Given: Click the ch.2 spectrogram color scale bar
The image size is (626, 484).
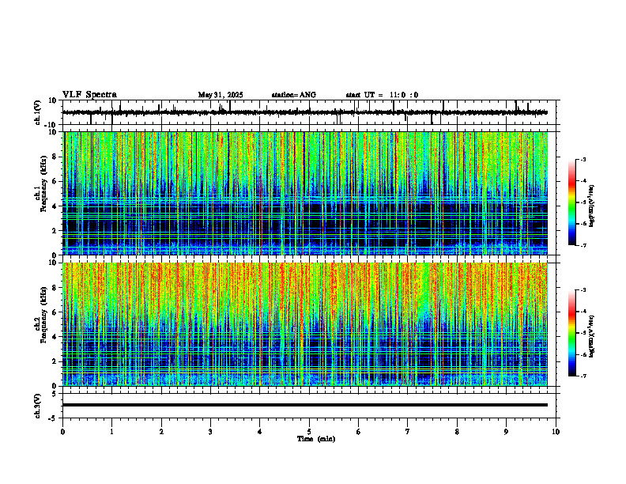Looking at the screenshot, I should click(572, 333).
